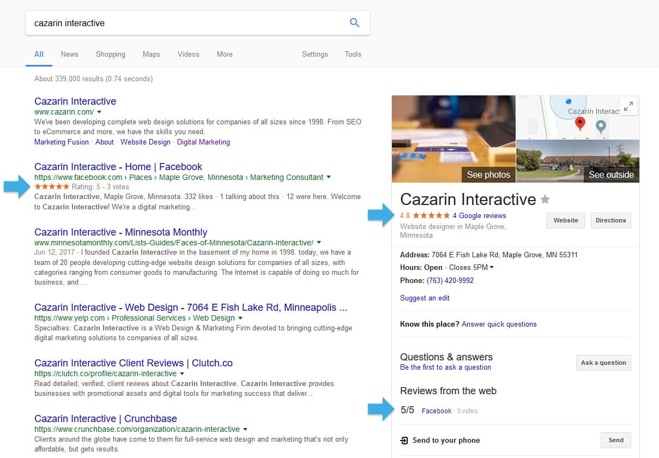Switch to the Shopping tab
659x458 pixels.
click(111, 54)
